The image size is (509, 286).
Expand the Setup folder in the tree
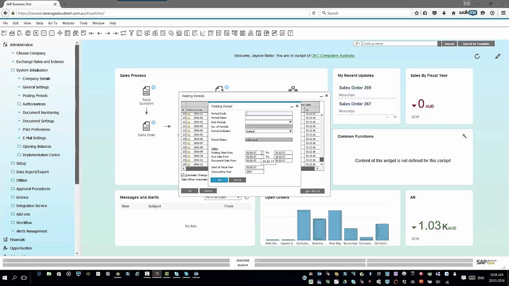21,163
